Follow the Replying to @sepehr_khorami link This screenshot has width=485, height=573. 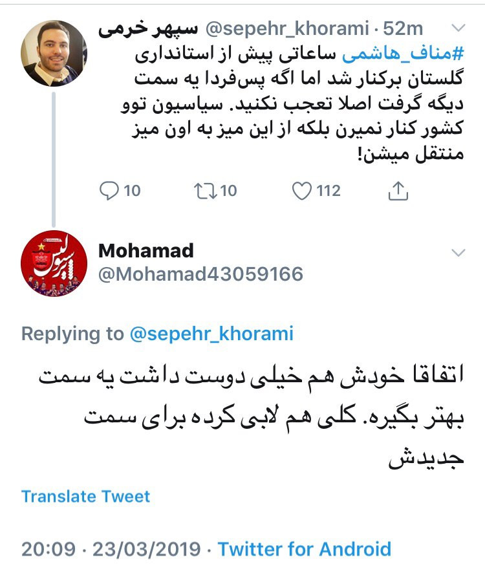tap(211, 334)
